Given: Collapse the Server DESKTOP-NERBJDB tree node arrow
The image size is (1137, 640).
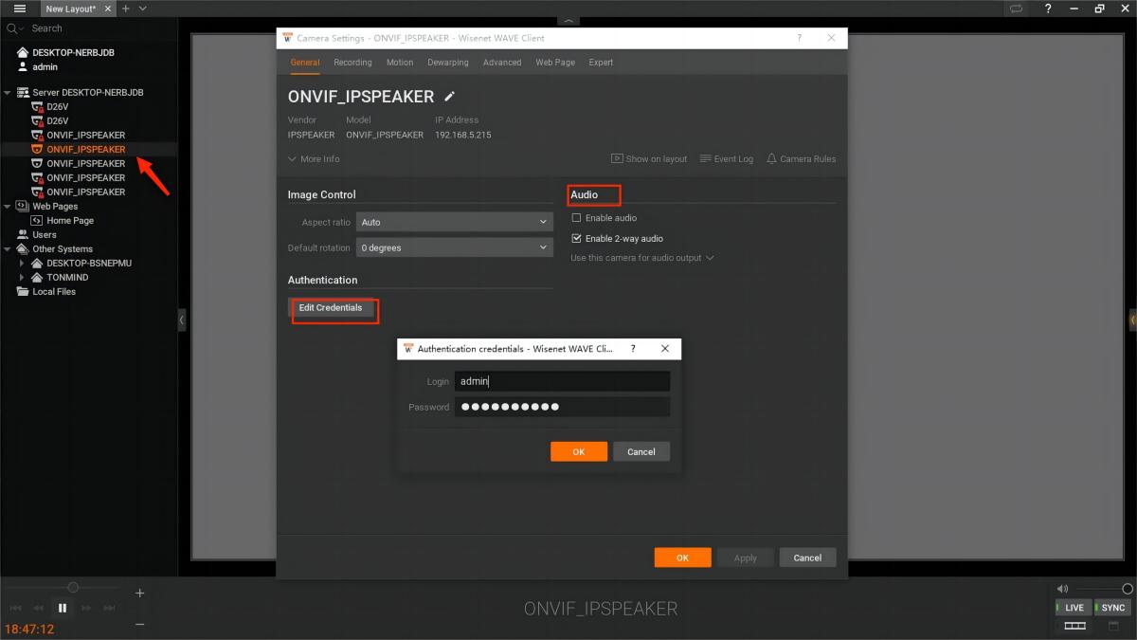Looking at the screenshot, I should click(8, 93).
